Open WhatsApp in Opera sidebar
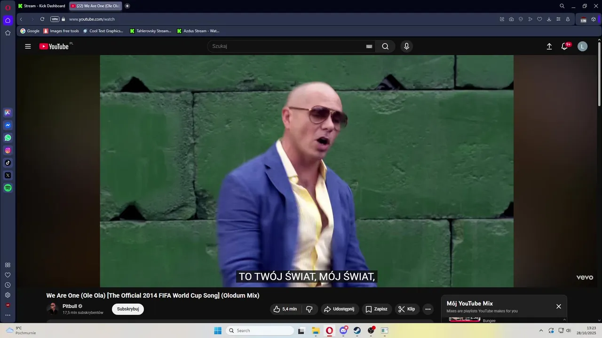Viewport: 602px width, 338px height. pyautogui.click(x=8, y=138)
